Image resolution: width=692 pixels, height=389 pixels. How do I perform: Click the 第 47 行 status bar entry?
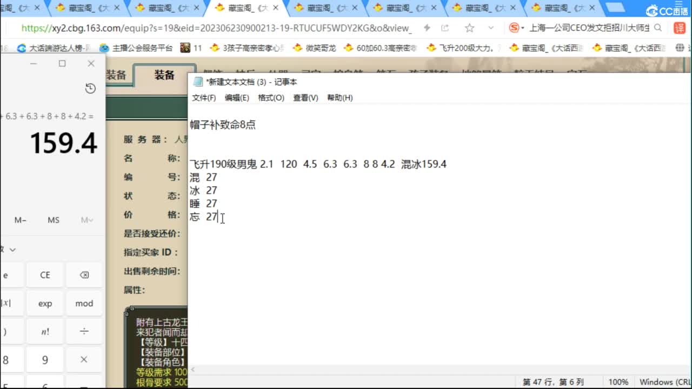coord(553,382)
